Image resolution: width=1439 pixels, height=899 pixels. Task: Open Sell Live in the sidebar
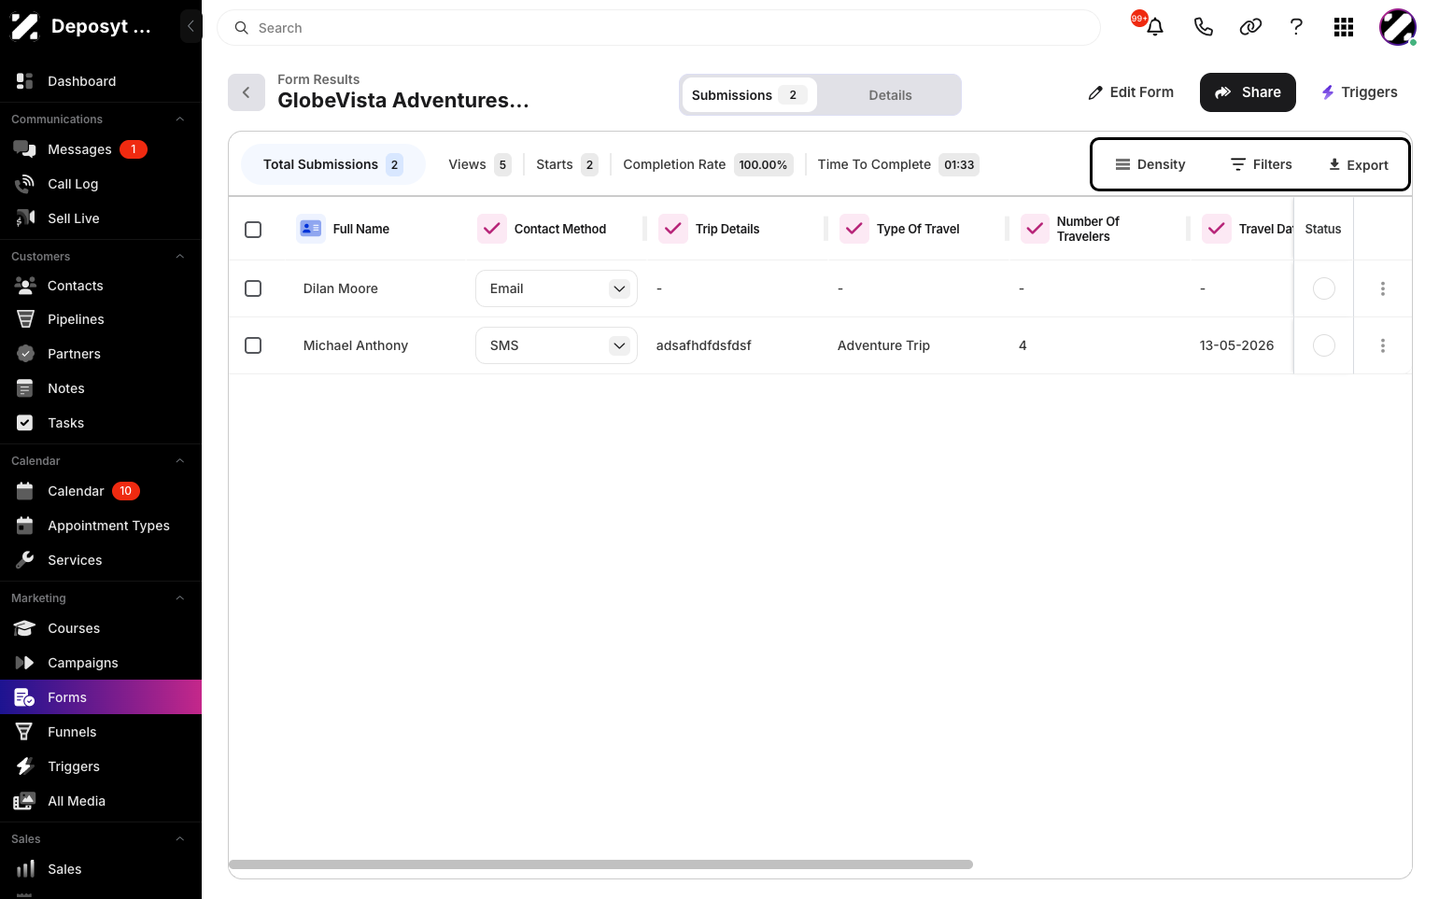tap(101, 218)
